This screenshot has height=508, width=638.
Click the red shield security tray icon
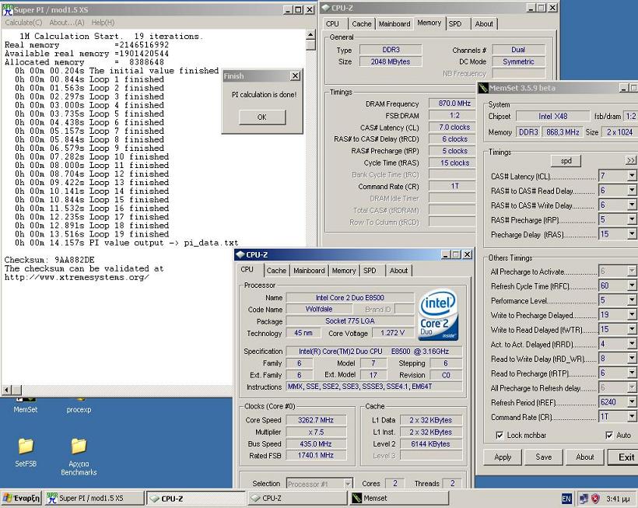coord(595,498)
